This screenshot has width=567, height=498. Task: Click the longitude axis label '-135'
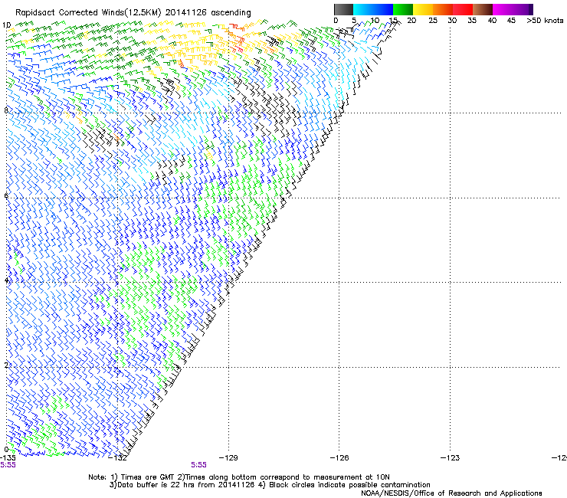[8, 458]
